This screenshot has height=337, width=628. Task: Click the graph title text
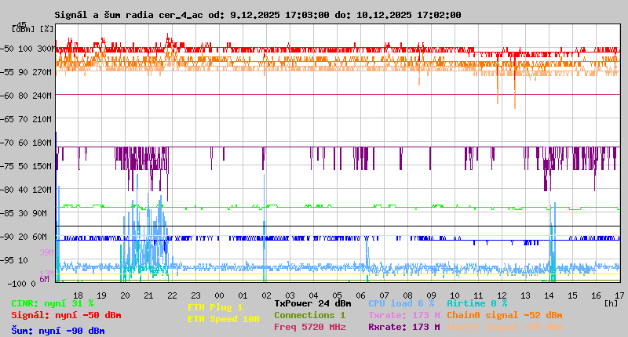pos(257,15)
